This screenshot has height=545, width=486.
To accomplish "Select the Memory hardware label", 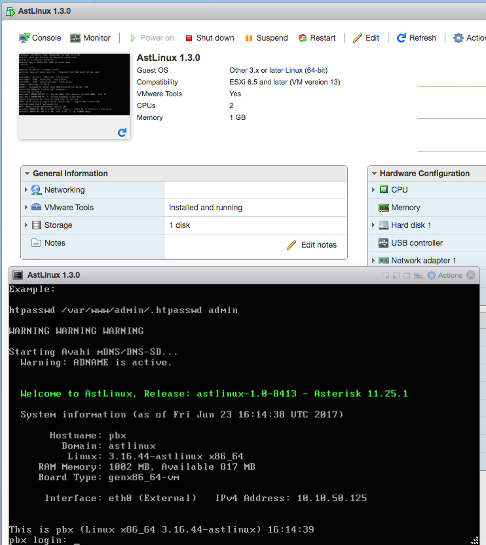I will click(405, 208).
